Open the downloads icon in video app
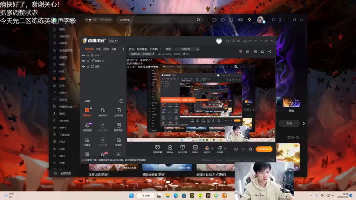 pos(231,20)
